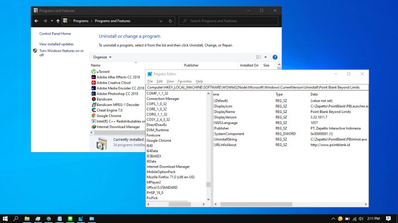Select Adobe After Effects CC 2018 icon
398x223 pixels.
point(94,77)
